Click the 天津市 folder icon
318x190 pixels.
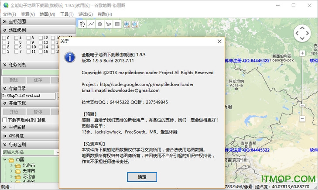18,171
